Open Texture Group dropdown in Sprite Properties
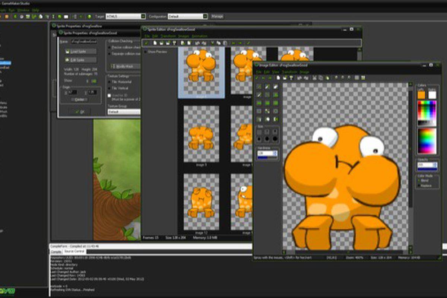447x298 pixels. pyautogui.click(x=124, y=112)
